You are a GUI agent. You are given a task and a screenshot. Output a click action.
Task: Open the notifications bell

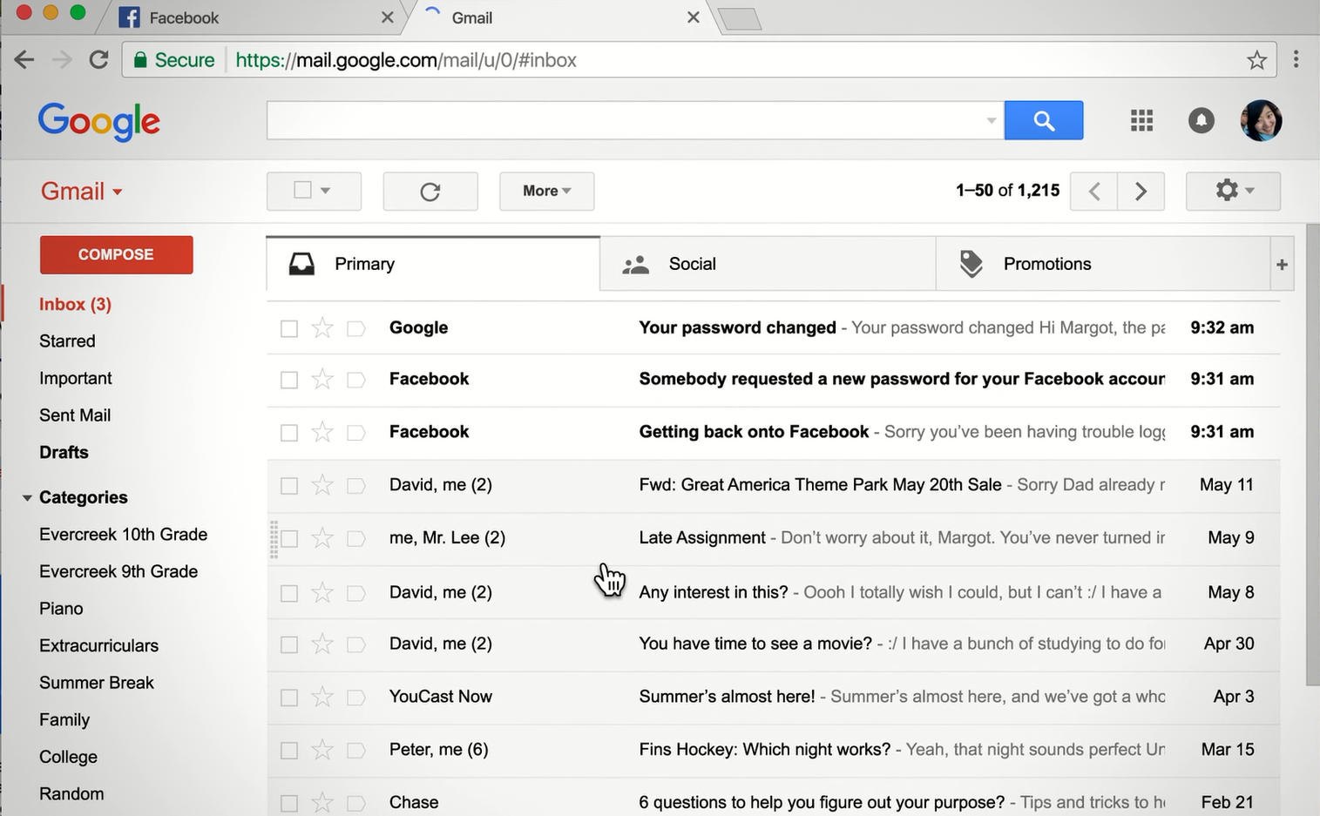1201,120
